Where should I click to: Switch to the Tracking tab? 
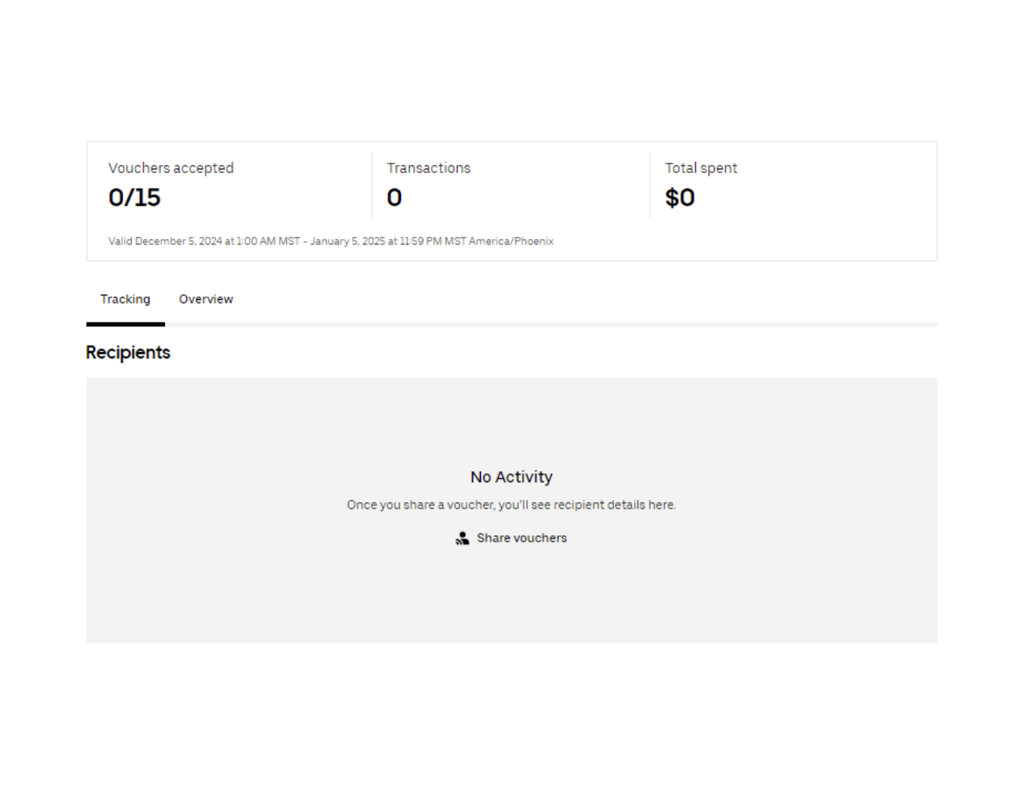(x=125, y=299)
